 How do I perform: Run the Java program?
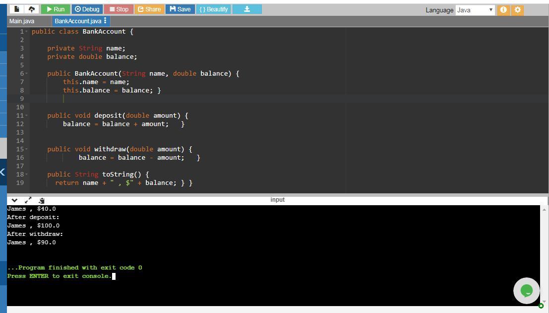point(56,9)
